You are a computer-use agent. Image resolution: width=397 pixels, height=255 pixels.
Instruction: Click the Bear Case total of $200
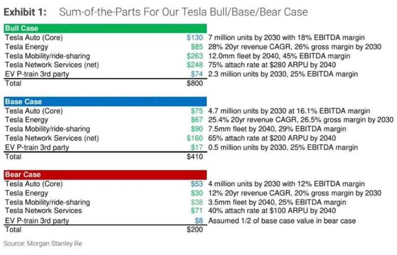coord(194,229)
